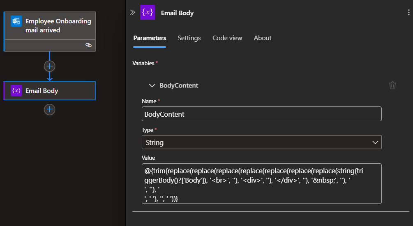Click the Outlook icon on the trigger card

[x=16, y=22]
